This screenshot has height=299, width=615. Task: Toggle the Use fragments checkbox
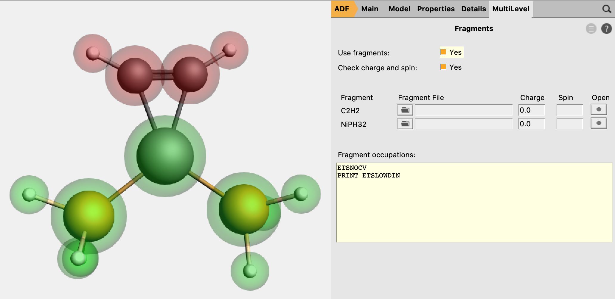[x=443, y=52]
